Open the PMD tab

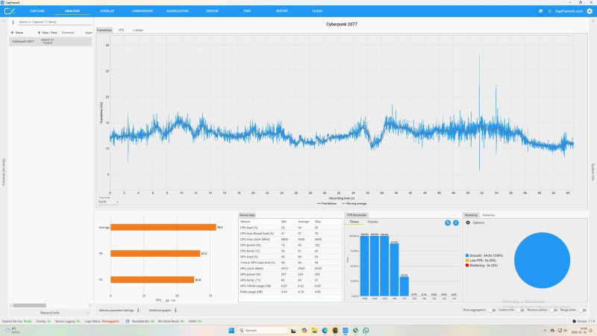coord(247,11)
